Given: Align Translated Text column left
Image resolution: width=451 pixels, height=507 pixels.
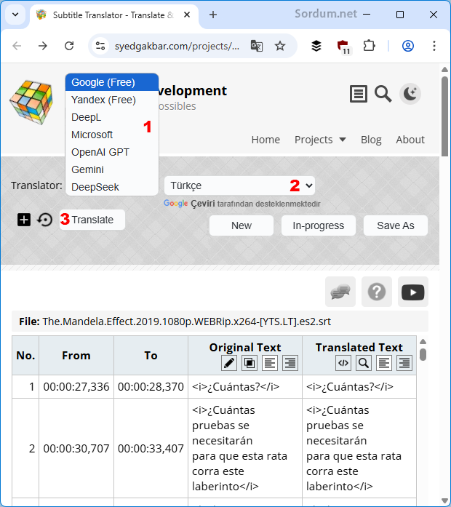Looking at the screenshot, I should [x=384, y=363].
